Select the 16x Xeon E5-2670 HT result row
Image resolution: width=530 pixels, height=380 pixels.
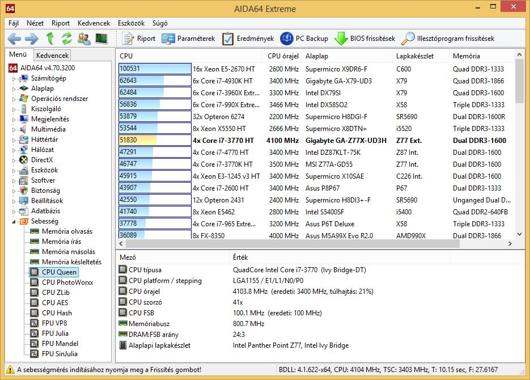click(x=315, y=69)
